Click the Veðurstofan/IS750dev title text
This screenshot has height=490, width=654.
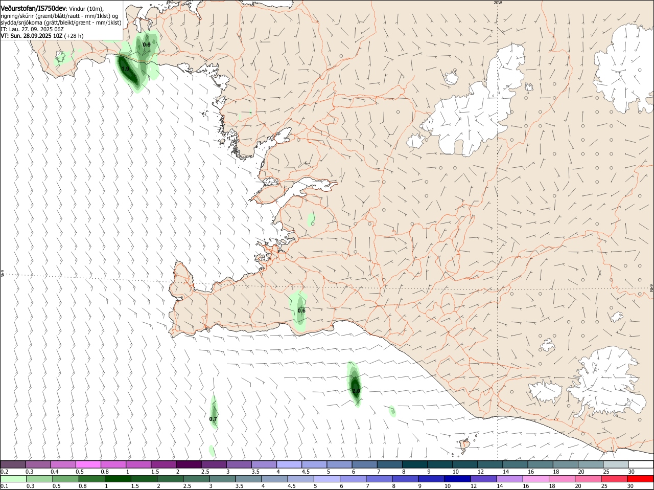click(x=33, y=9)
